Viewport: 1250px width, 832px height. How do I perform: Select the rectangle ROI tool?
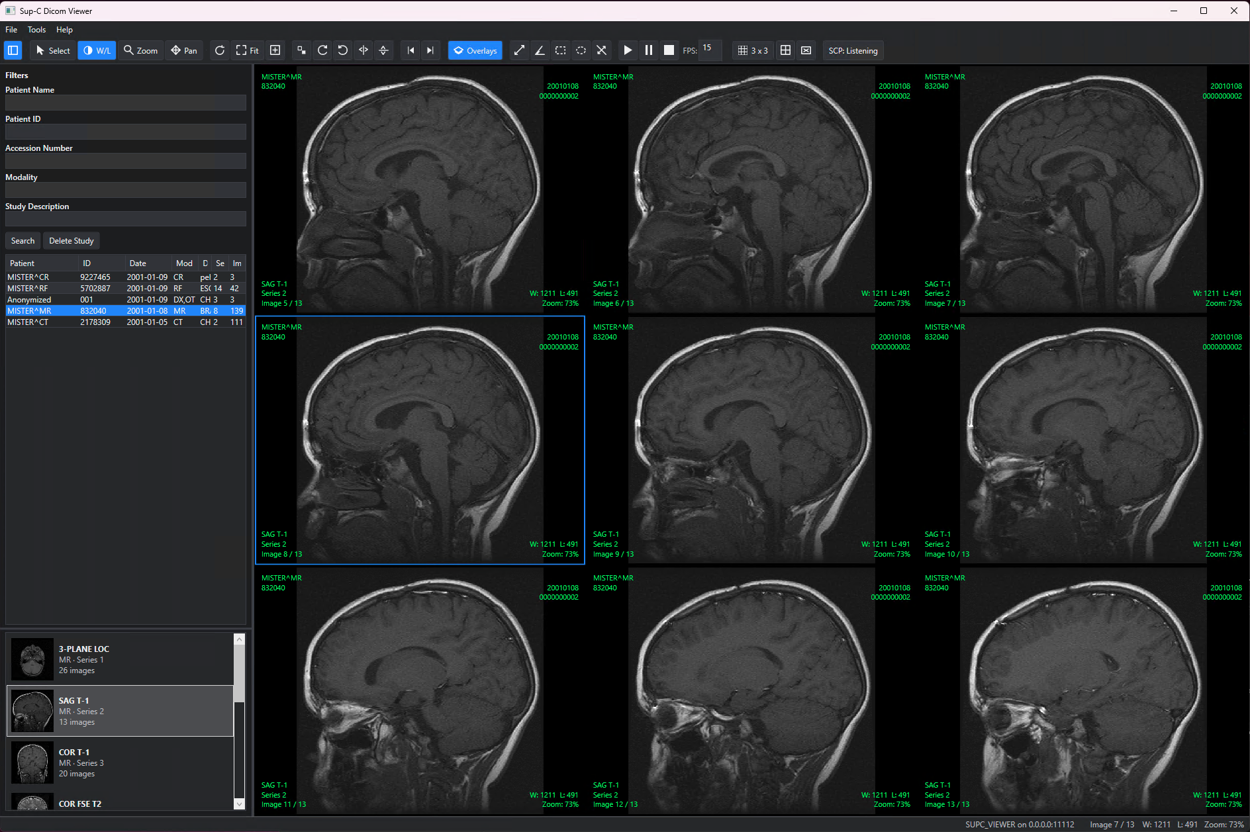click(561, 50)
